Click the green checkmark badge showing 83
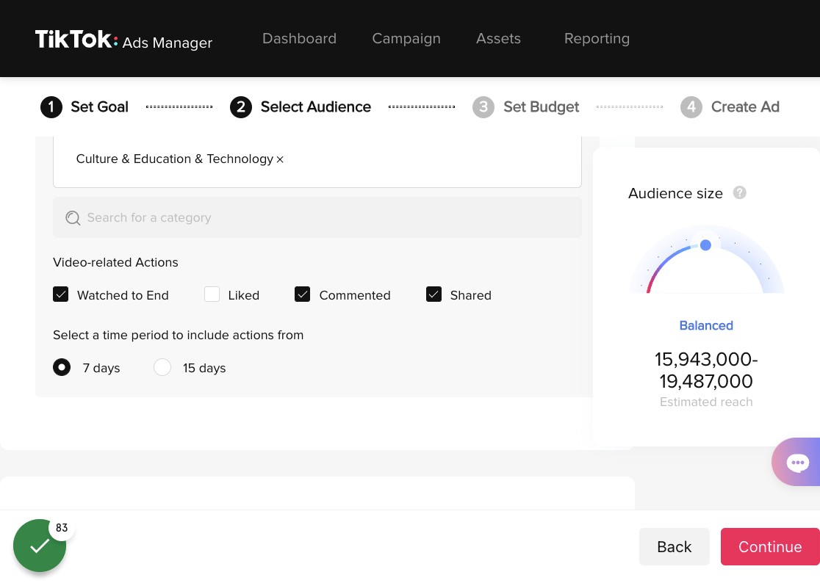820x583 pixels. tap(40, 546)
